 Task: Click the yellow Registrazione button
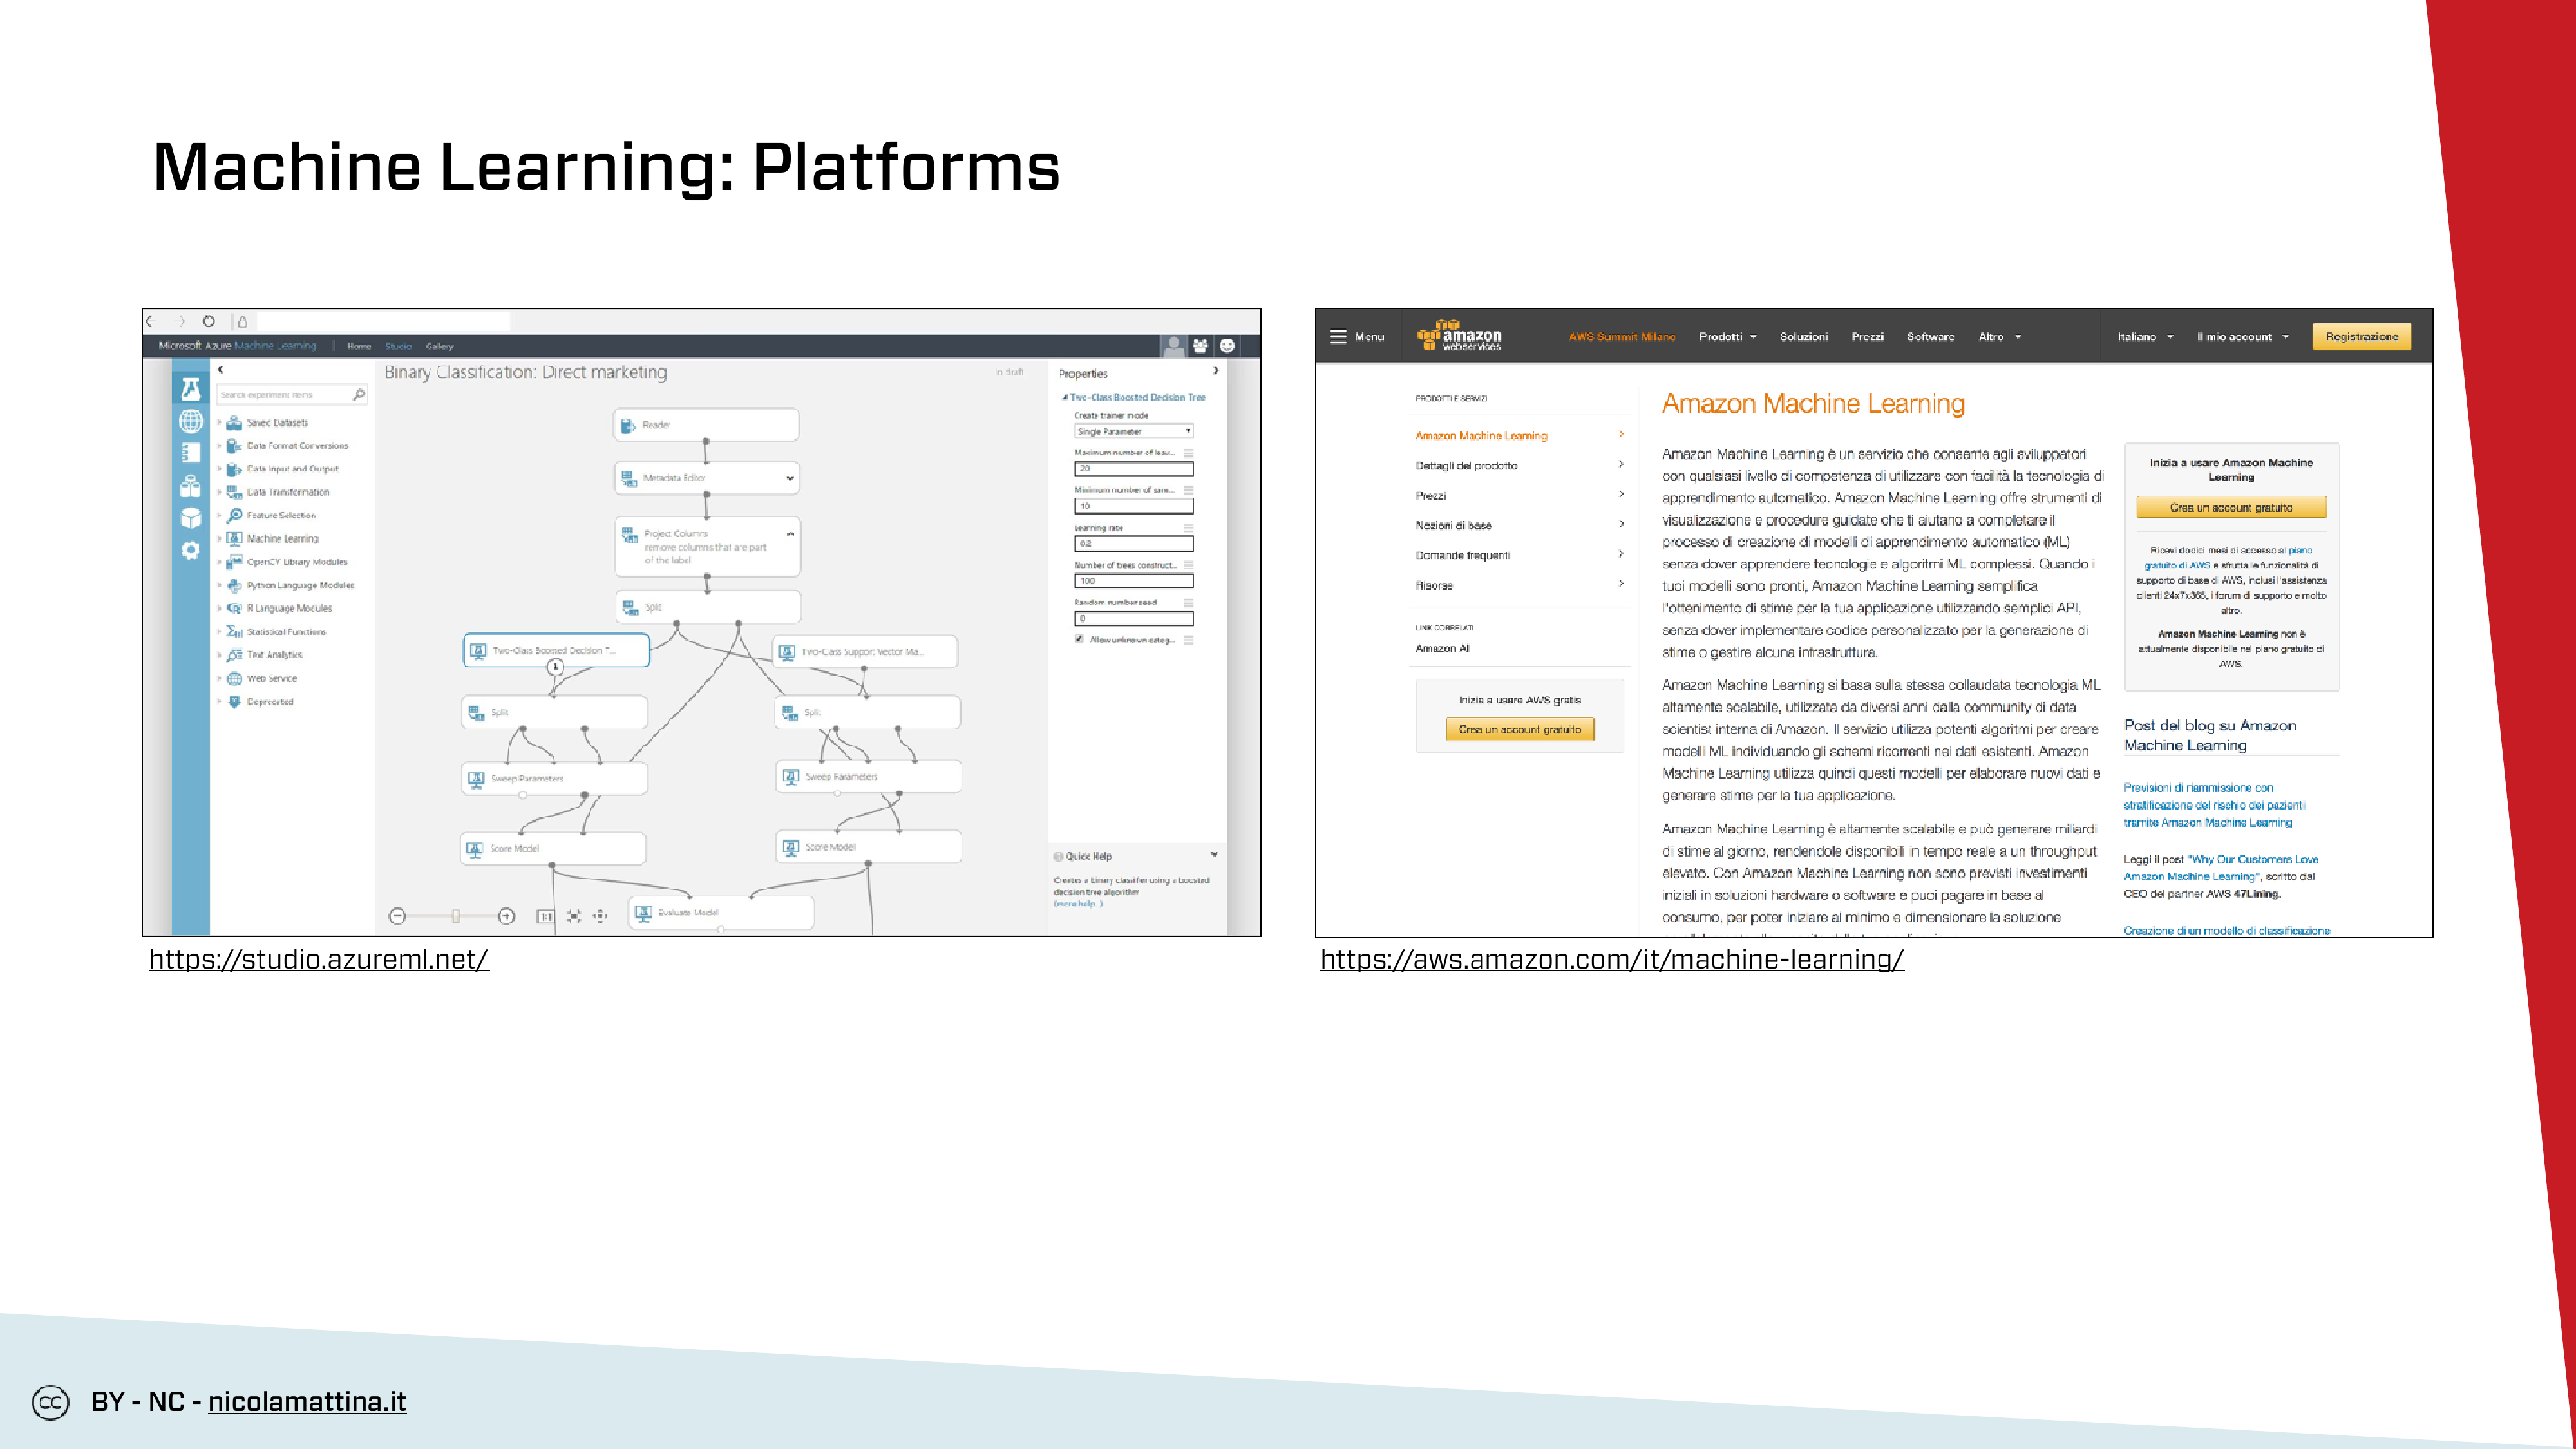pyautogui.click(x=2361, y=337)
